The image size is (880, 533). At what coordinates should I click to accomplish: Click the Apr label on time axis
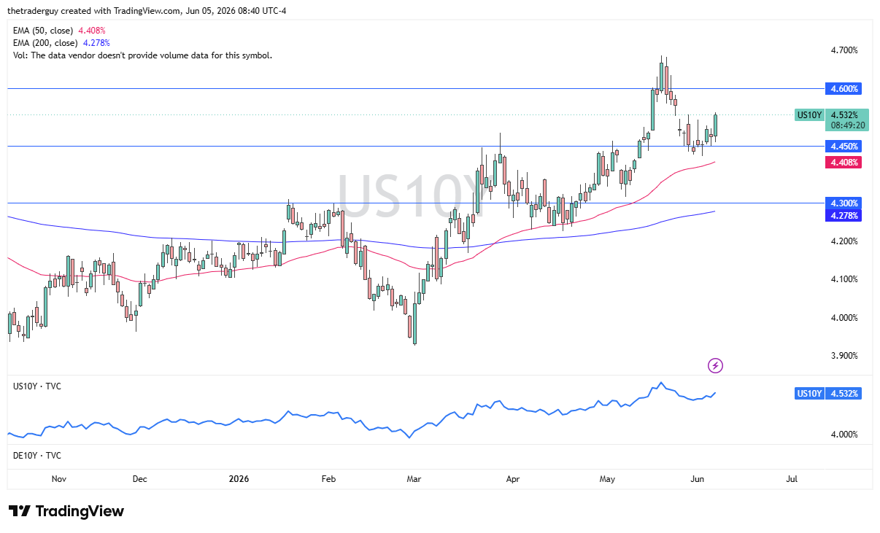[x=513, y=479]
